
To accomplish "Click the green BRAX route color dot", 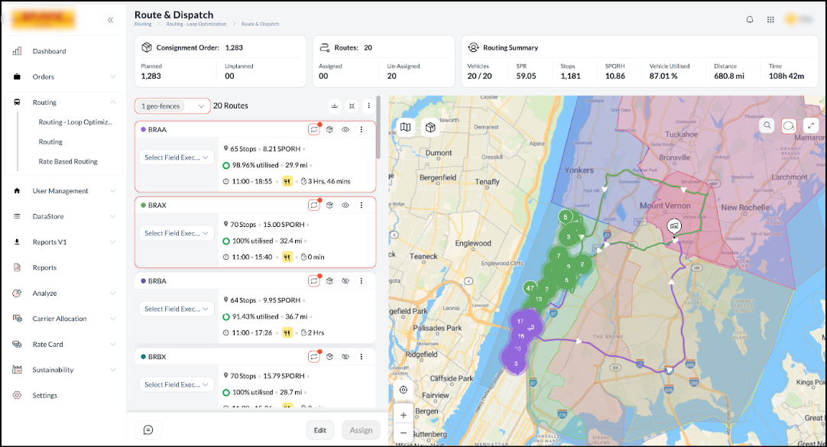I will (144, 205).
